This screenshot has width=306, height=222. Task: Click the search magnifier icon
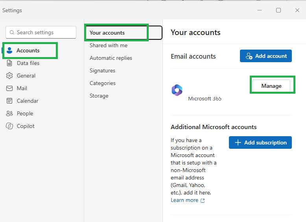coord(12,32)
